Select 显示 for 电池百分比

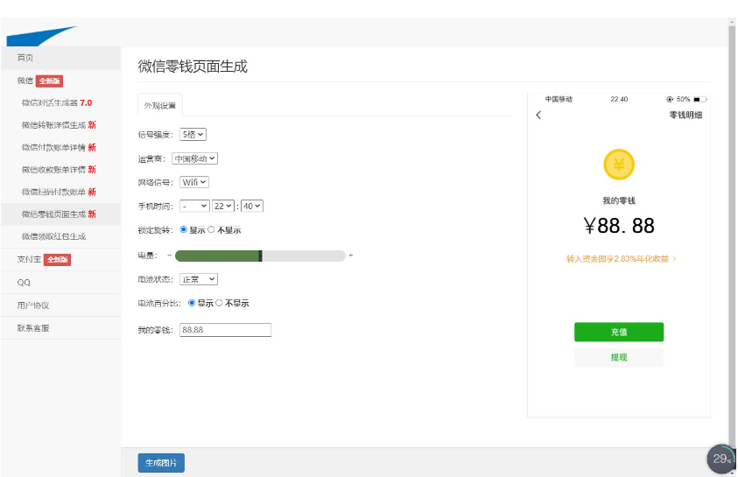point(192,303)
